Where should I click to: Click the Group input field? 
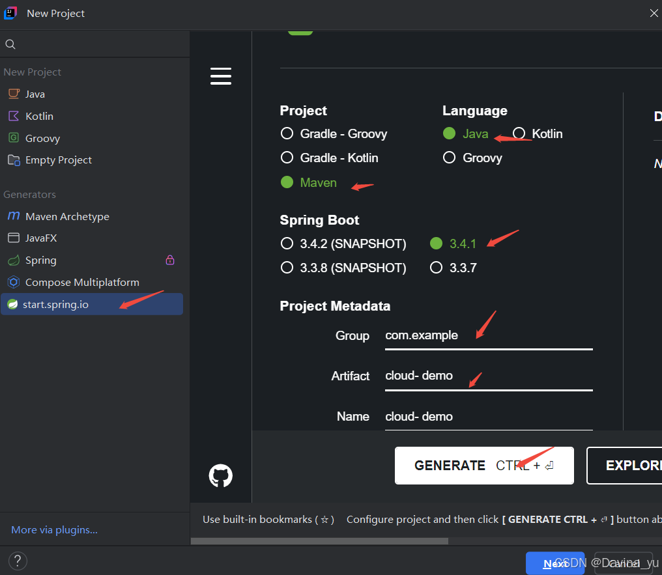(x=489, y=336)
